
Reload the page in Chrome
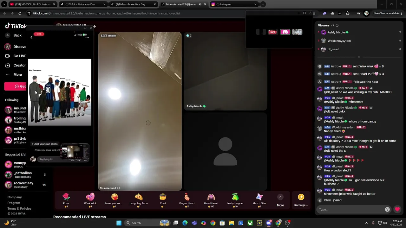point(20,13)
